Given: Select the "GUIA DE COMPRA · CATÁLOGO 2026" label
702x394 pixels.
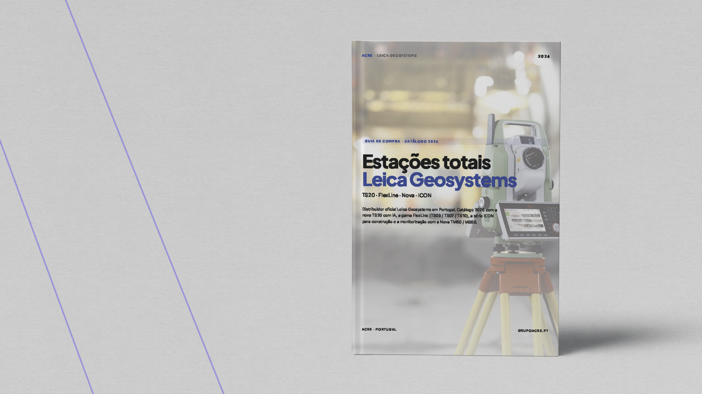Looking at the screenshot, I should [401, 141].
